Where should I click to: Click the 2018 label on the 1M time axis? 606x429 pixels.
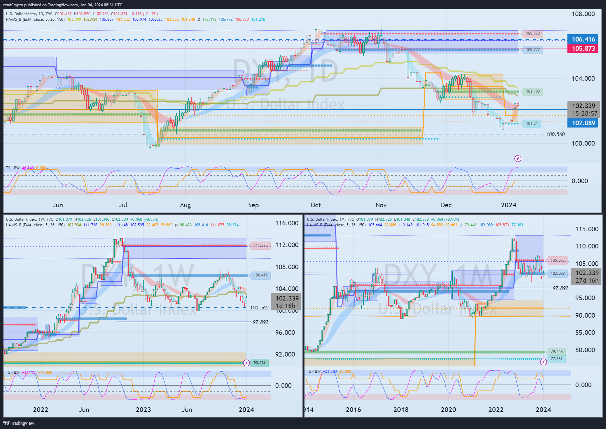pos(401,410)
